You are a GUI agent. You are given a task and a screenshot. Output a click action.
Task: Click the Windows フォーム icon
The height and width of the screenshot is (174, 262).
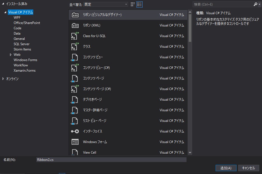[x=75, y=142]
